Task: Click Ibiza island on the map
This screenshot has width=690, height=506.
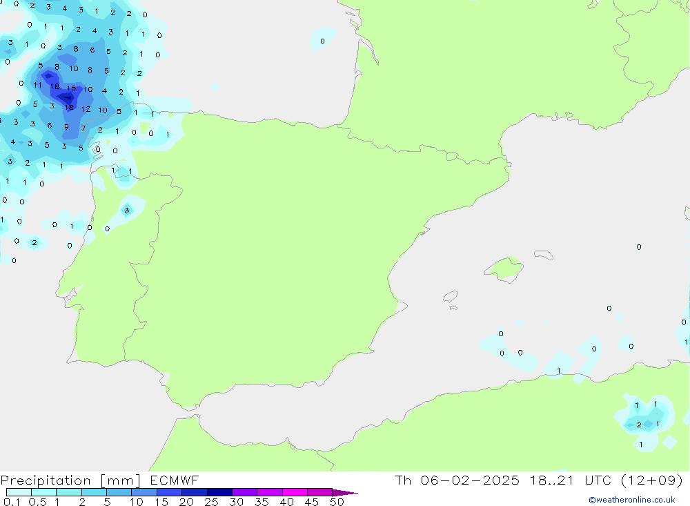Action: 451,297
